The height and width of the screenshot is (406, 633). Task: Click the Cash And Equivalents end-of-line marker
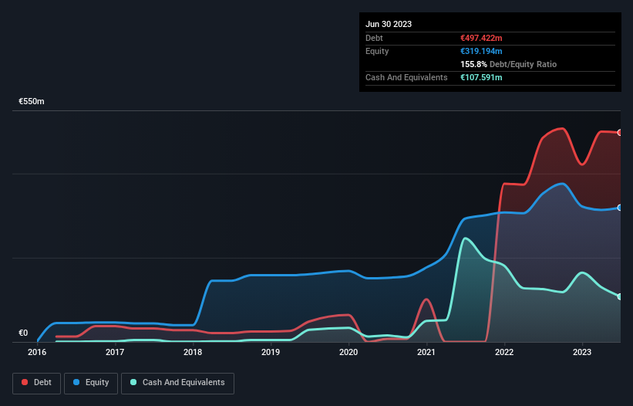620,296
